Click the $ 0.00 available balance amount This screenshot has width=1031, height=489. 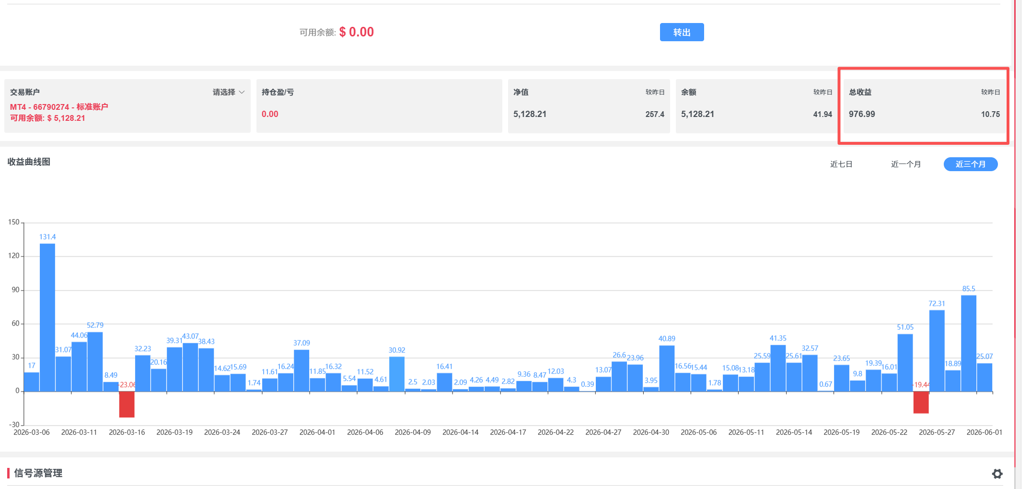tap(357, 32)
